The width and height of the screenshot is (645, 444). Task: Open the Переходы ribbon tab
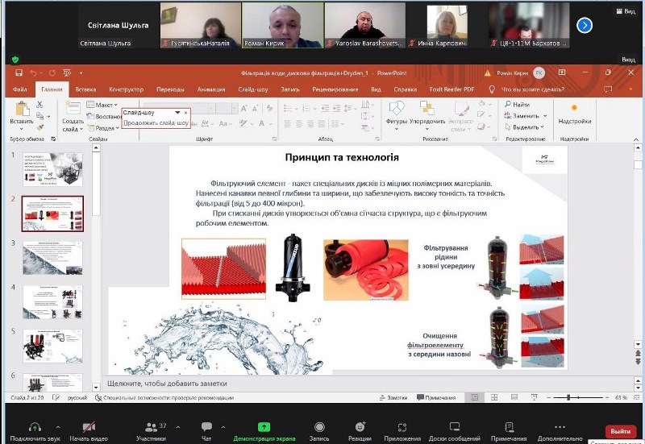tap(170, 89)
